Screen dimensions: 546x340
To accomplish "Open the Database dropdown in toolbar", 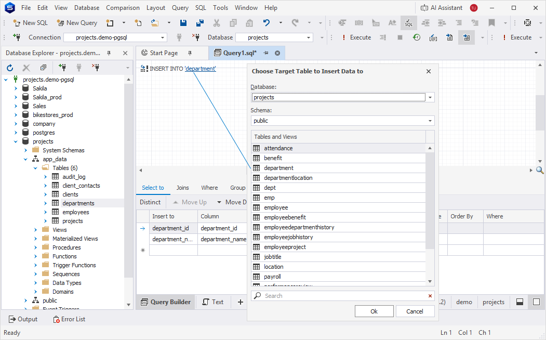I will 309,37.
